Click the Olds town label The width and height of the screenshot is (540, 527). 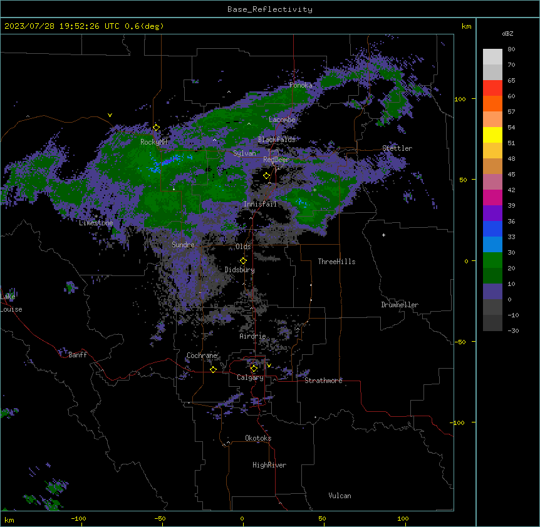click(x=243, y=247)
